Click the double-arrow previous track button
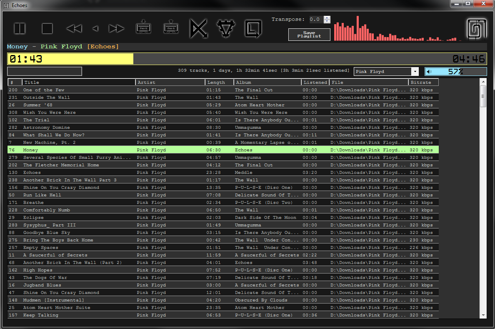The width and height of the screenshot is (495, 329). point(74,28)
